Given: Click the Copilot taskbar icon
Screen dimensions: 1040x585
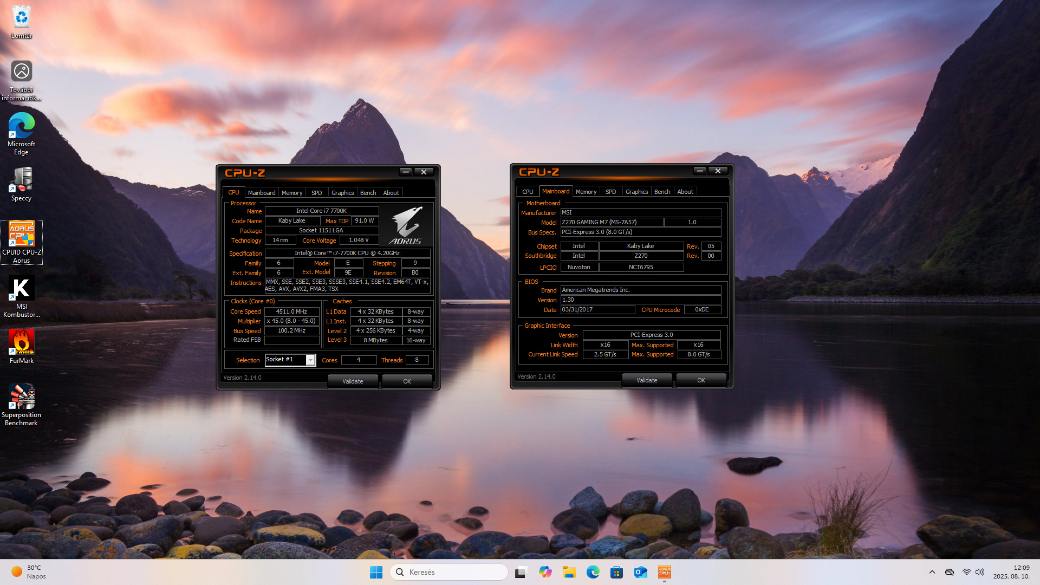Looking at the screenshot, I should click(545, 572).
